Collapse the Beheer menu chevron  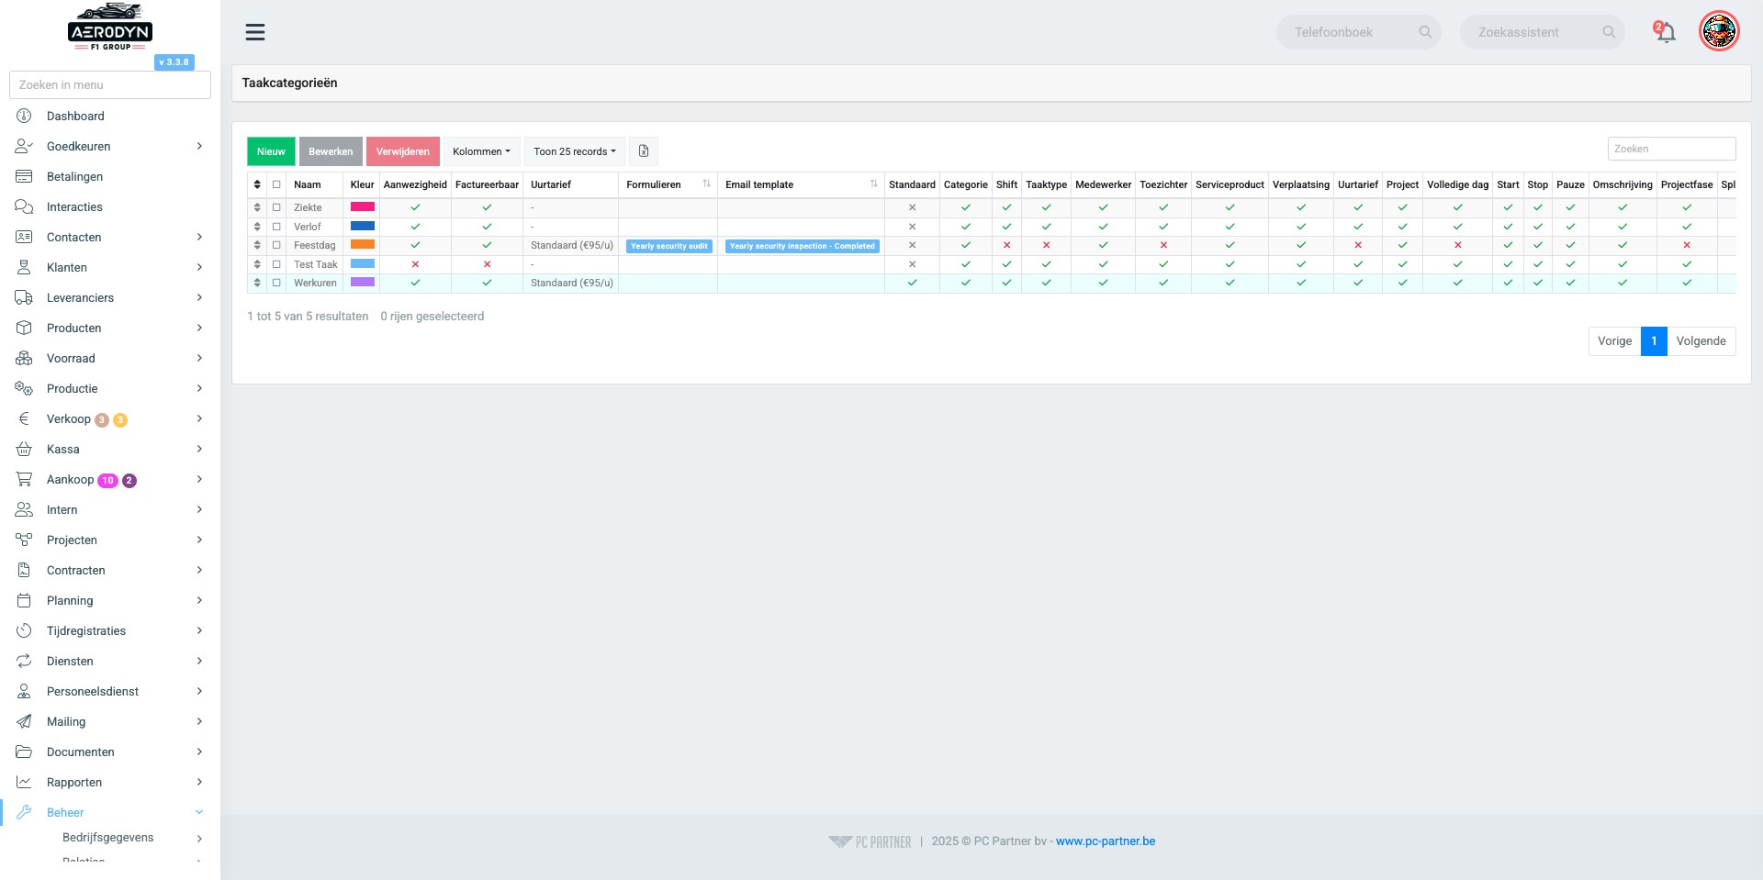(x=199, y=812)
